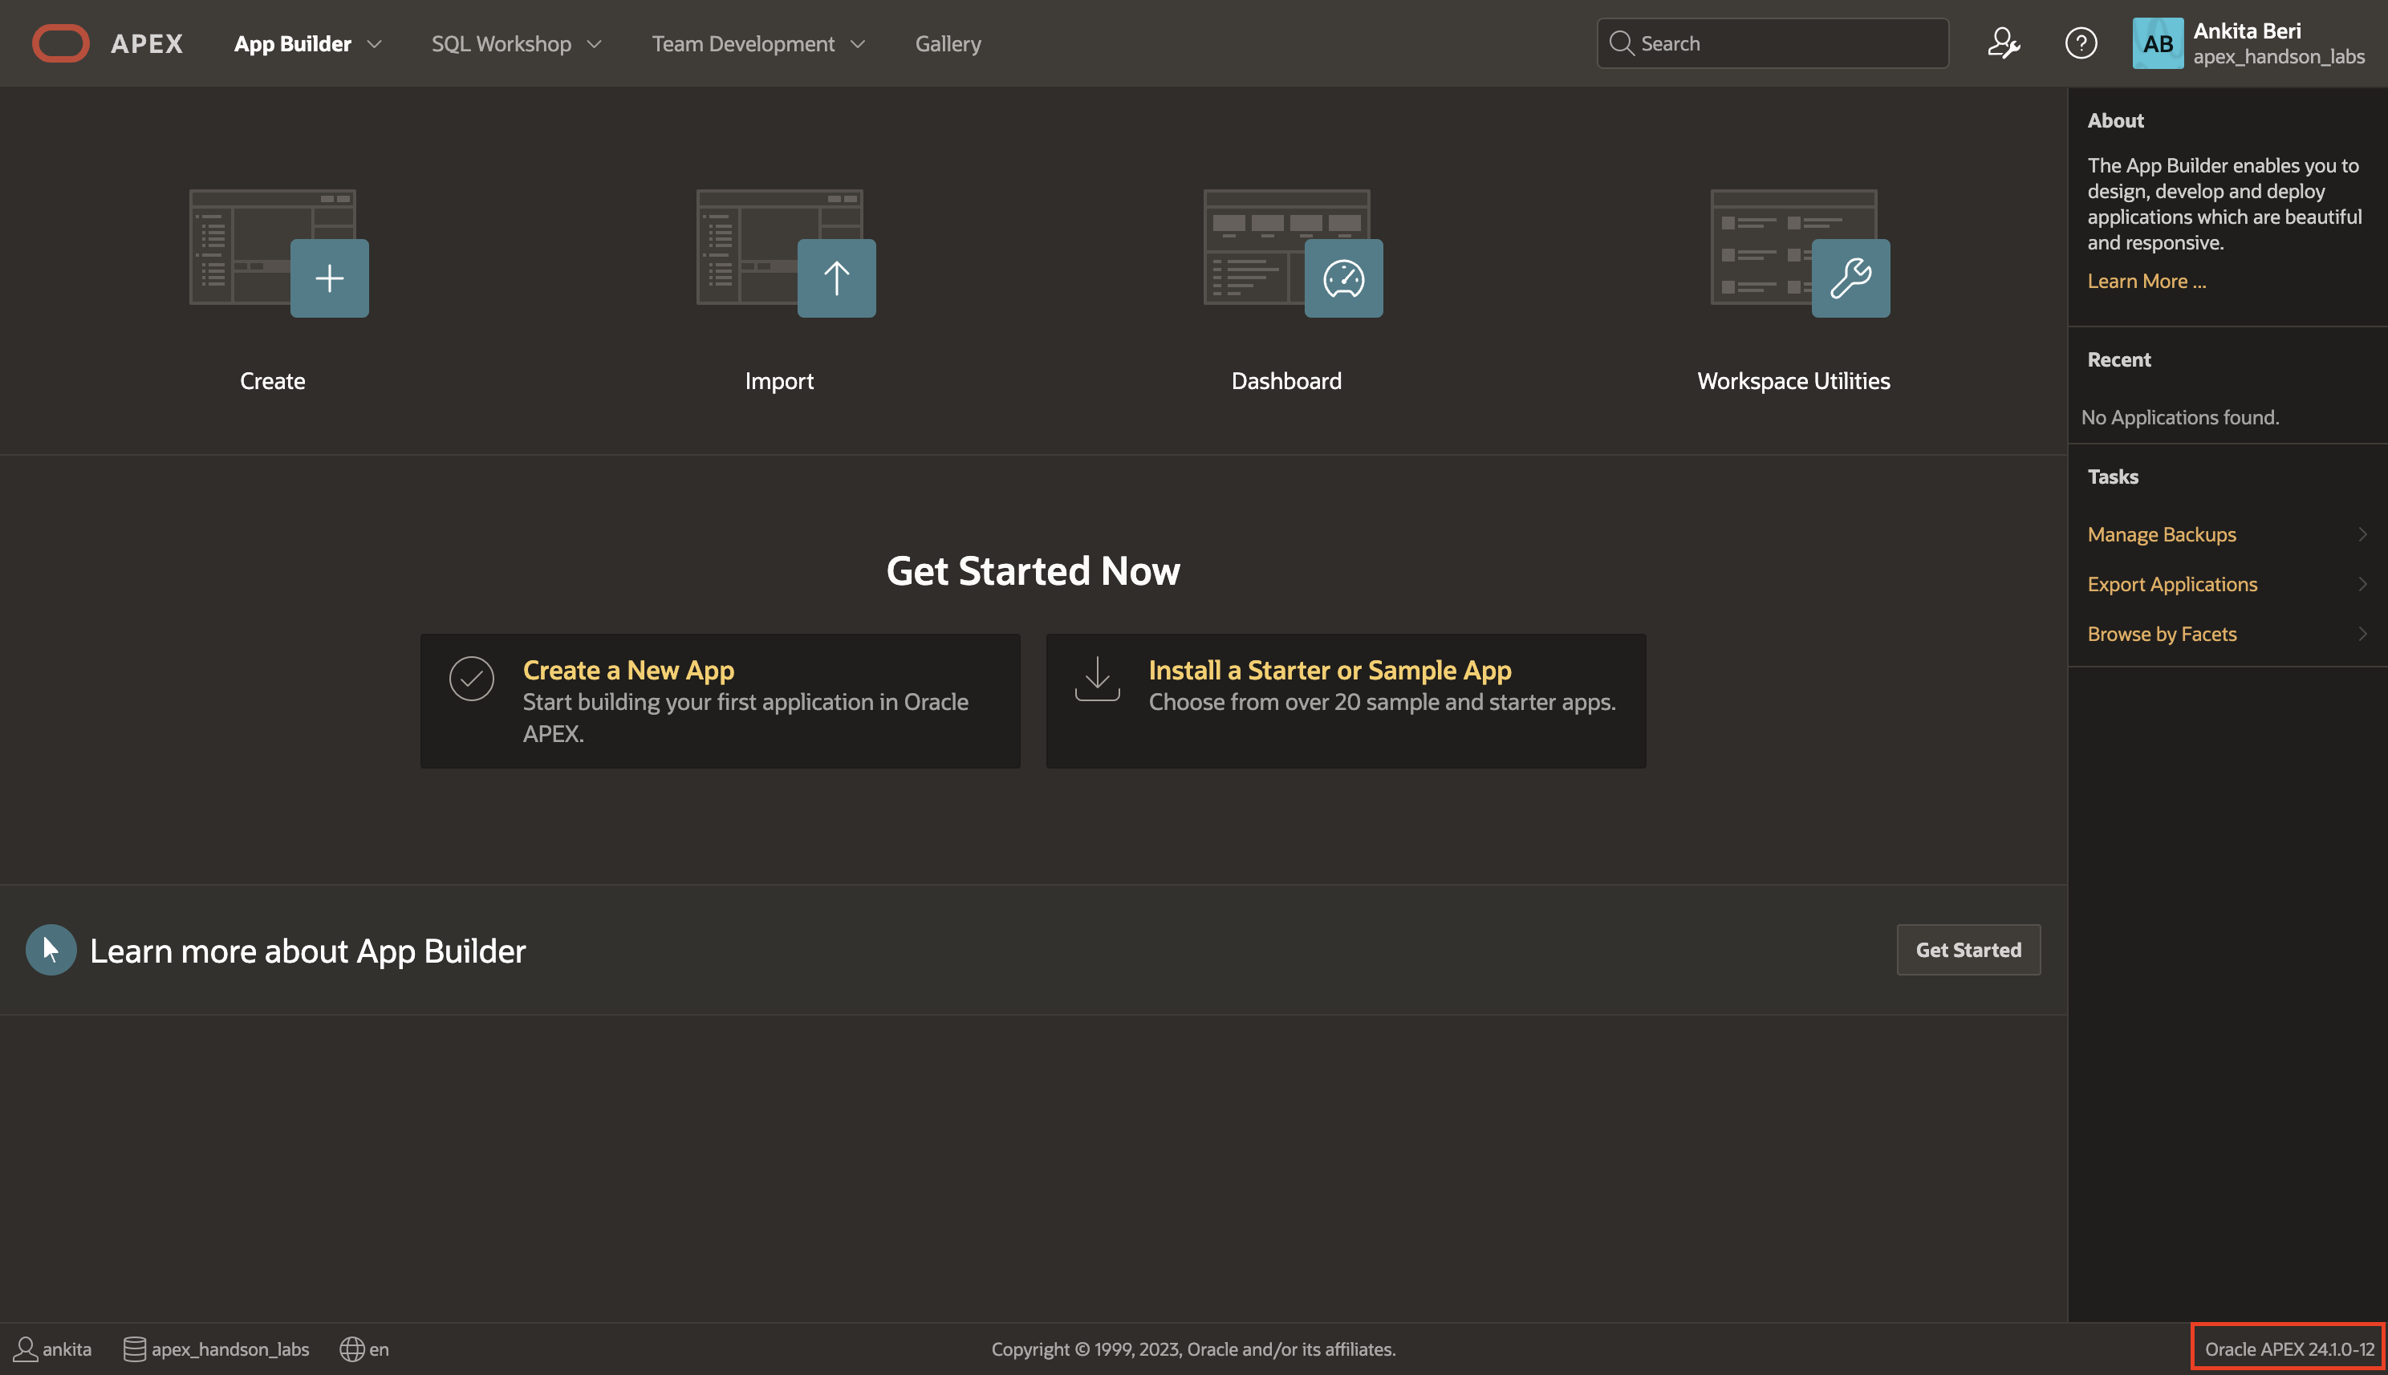Image resolution: width=2388 pixels, height=1375 pixels.
Task: Click the AB user avatar
Action: click(x=2158, y=43)
